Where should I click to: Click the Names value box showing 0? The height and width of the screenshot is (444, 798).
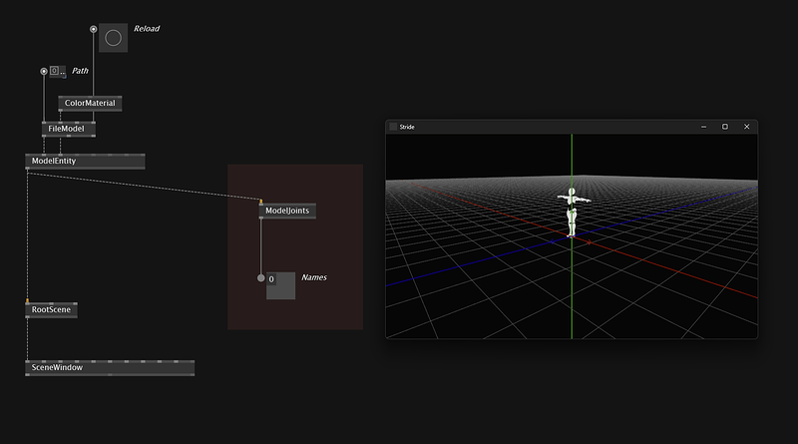pos(281,285)
